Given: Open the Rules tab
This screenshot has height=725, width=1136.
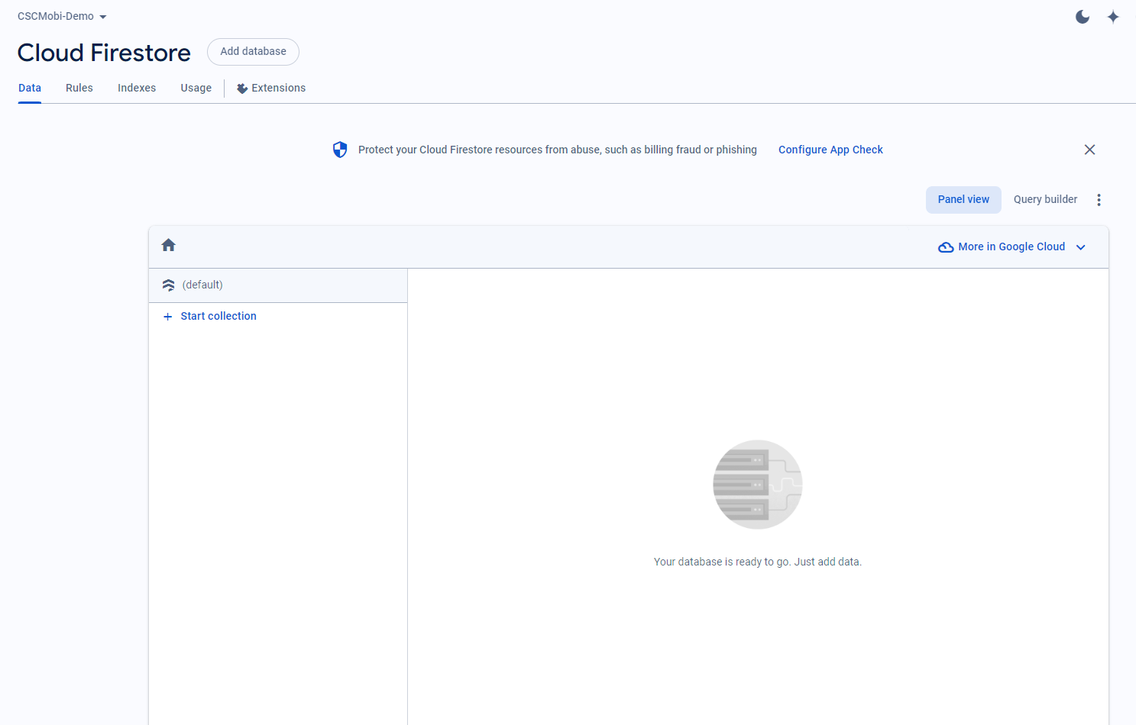Looking at the screenshot, I should 79,89.
